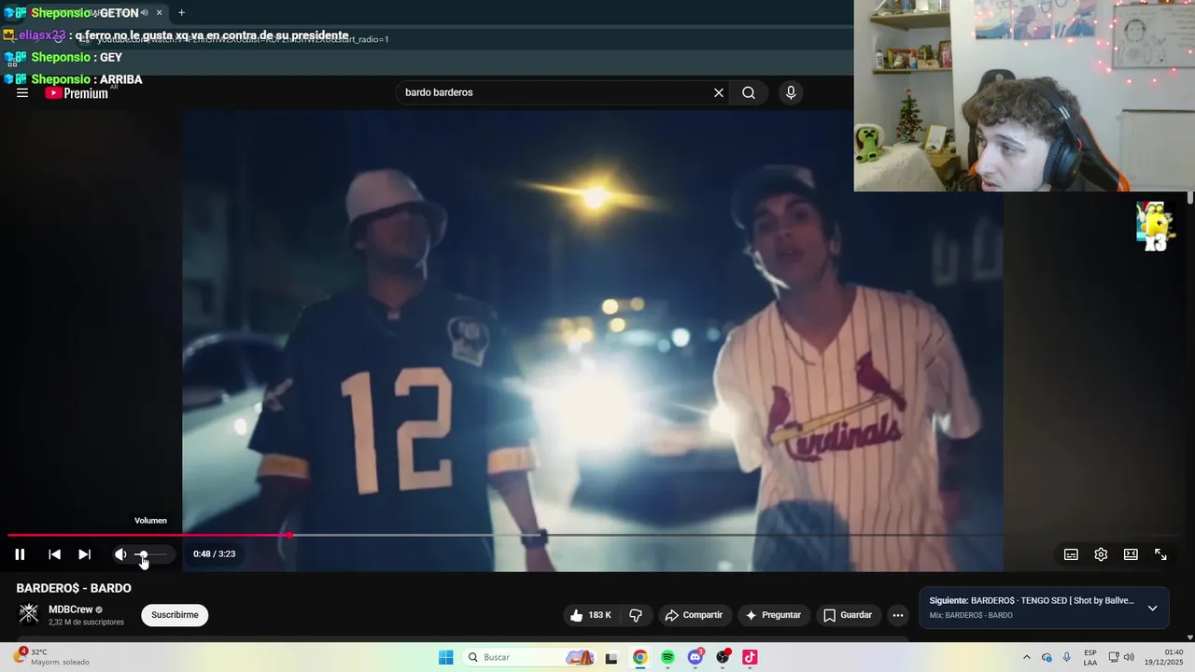Open next video 'BARDERO$ - TENGO SED'
The width and height of the screenshot is (1195, 672).
1052,601
